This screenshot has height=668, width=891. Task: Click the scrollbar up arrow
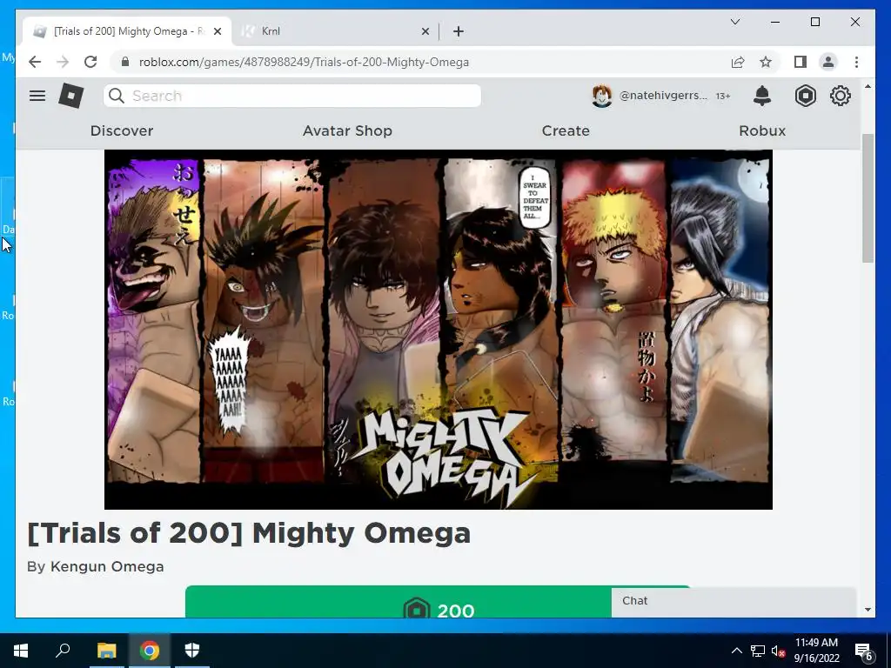click(868, 86)
